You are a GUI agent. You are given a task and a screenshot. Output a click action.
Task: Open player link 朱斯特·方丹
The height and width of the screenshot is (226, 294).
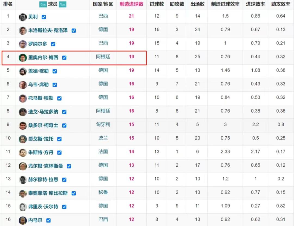41,152
